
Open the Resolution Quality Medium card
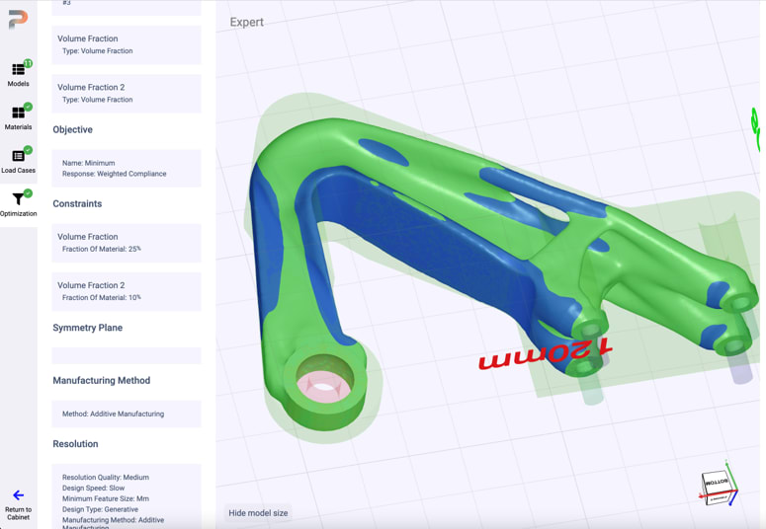(127, 496)
